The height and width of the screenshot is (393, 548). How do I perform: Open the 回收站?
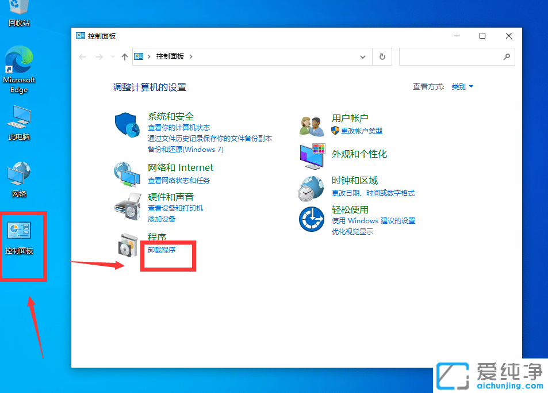coord(19,9)
